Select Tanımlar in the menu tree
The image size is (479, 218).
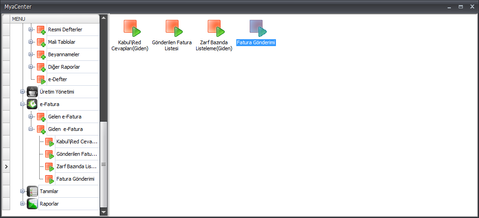[49, 191]
